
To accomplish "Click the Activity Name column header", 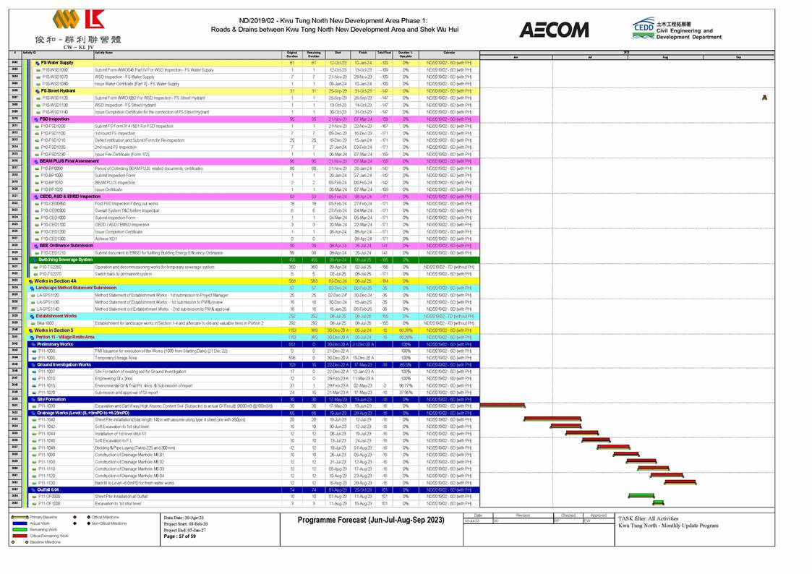I will (187, 53).
